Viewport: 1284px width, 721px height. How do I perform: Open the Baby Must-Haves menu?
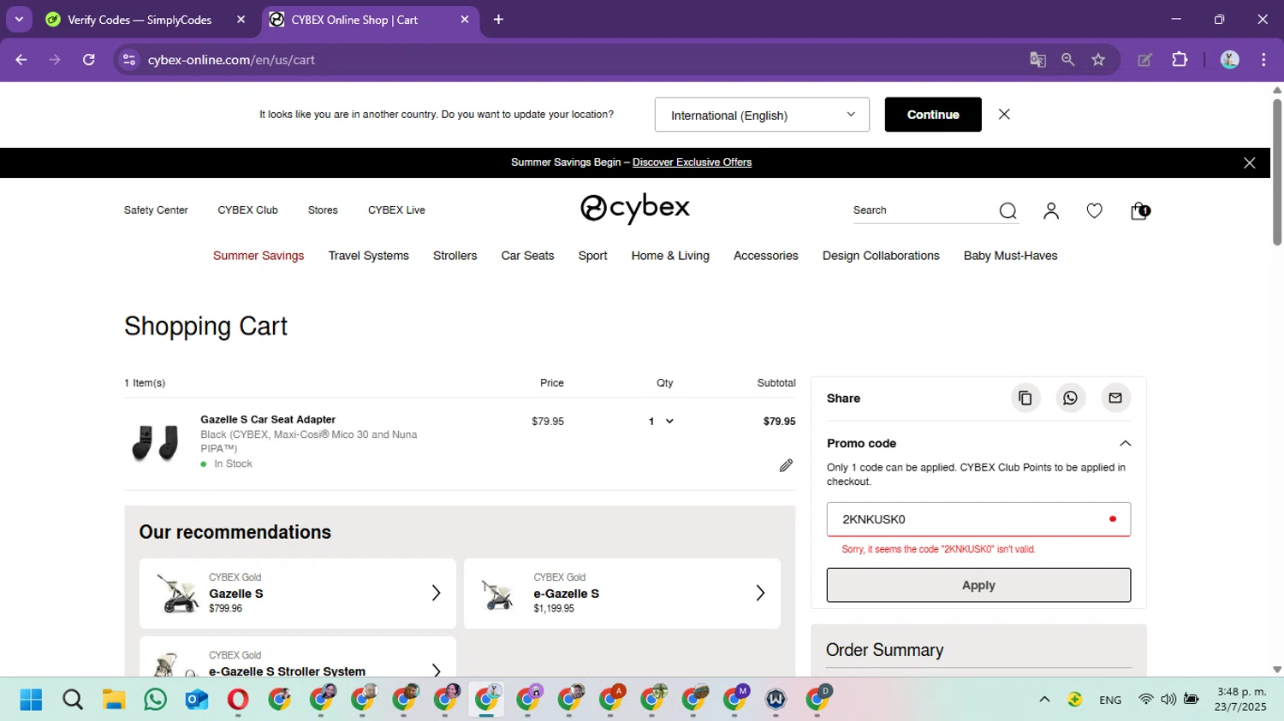coord(1011,256)
